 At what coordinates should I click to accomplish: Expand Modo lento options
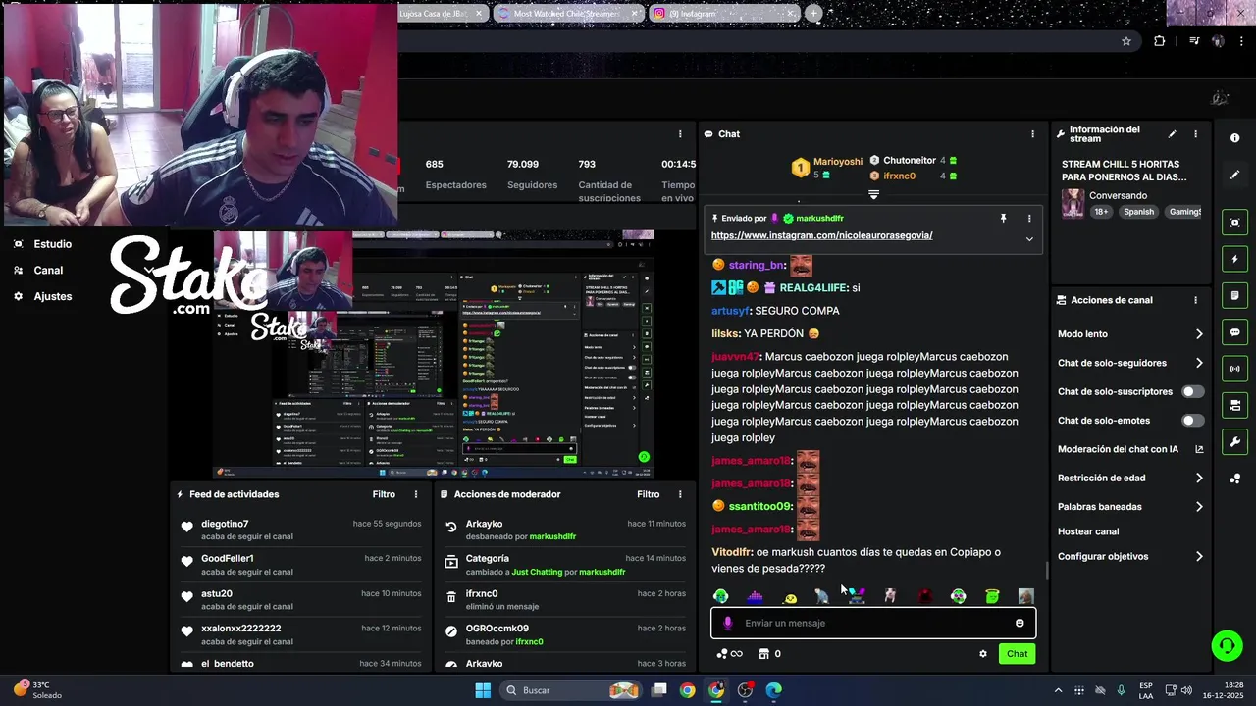click(1199, 334)
